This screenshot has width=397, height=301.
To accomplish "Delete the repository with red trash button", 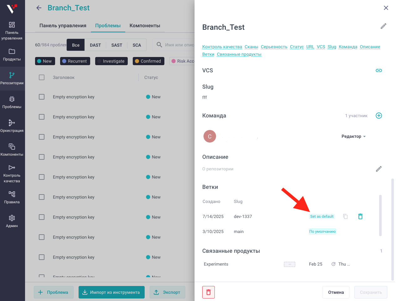I will point(209,292).
